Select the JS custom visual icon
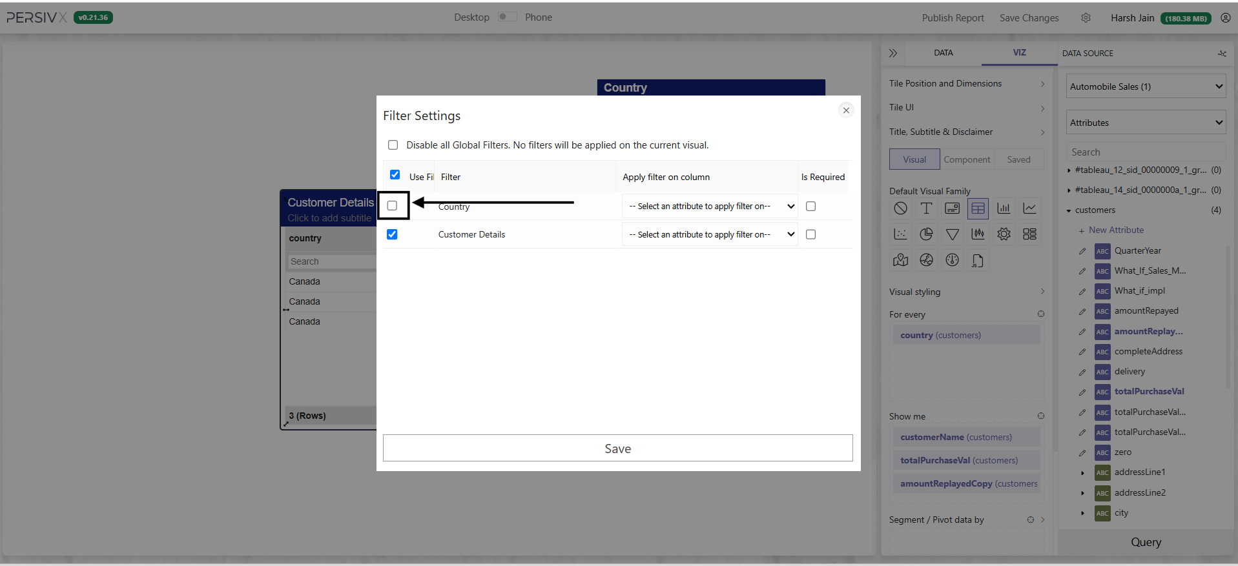Viewport: 1238px width, 566px height. coord(978,260)
